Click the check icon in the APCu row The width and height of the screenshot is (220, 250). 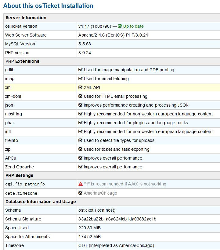[81, 158]
